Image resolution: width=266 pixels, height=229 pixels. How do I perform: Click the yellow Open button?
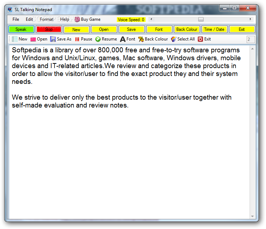click(x=104, y=29)
